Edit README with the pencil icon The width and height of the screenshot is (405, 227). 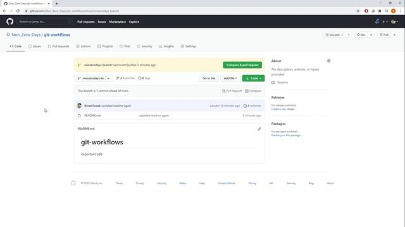(x=259, y=129)
